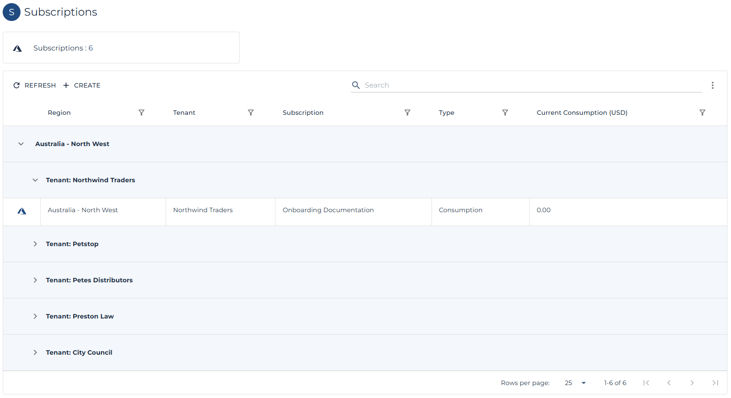This screenshot has width=731, height=398.
Task: Filter Current Consumption (USD) column
Action: pos(702,113)
